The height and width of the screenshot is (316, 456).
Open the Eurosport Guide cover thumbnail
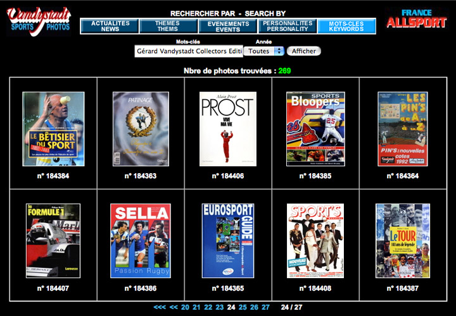tap(228, 241)
